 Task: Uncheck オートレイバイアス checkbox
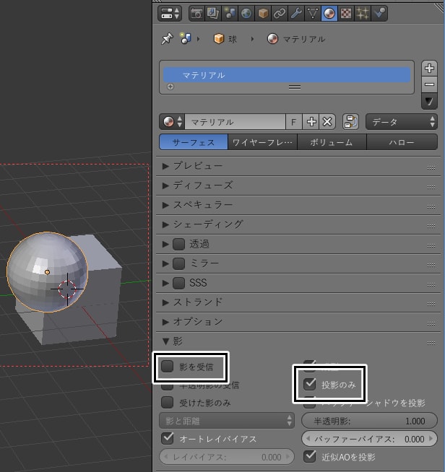coord(167,439)
